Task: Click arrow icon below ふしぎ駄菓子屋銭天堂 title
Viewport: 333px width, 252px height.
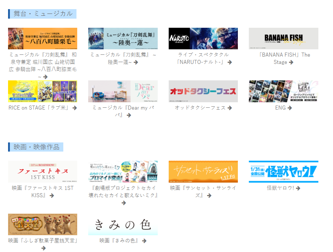Action: 44,248
